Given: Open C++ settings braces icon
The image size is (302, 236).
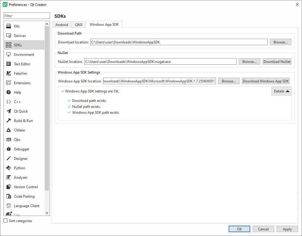Looking at the screenshot, I should [x=9, y=102].
